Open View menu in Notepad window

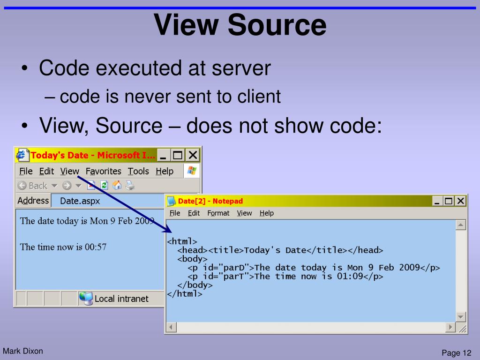point(244,213)
